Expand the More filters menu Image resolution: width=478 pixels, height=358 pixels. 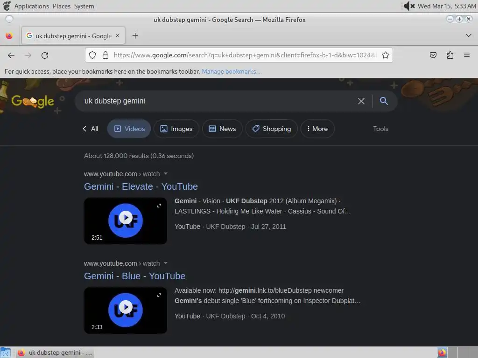[317, 129]
